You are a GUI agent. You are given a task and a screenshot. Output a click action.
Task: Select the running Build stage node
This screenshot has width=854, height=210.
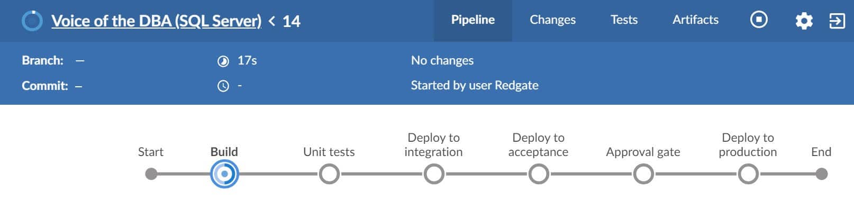(x=224, y=174)
